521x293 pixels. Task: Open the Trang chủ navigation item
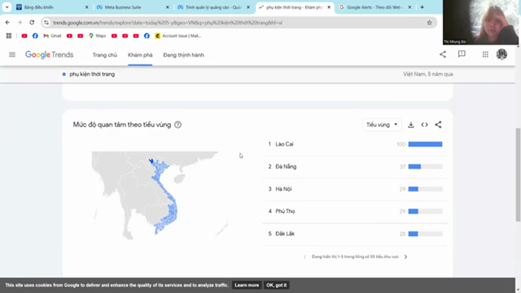click(105, 55)
